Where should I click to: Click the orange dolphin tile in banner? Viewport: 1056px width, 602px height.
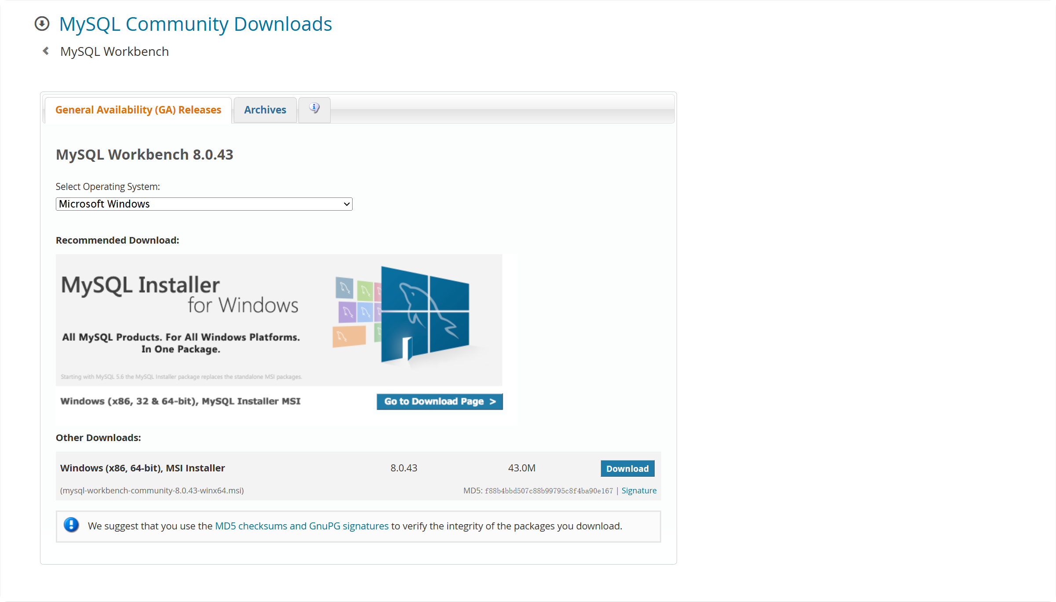tap(349, 336)
